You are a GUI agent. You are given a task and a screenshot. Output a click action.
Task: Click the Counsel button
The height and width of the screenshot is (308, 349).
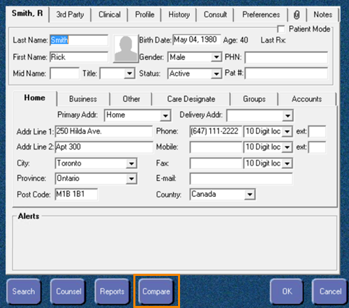coord(68,291)
